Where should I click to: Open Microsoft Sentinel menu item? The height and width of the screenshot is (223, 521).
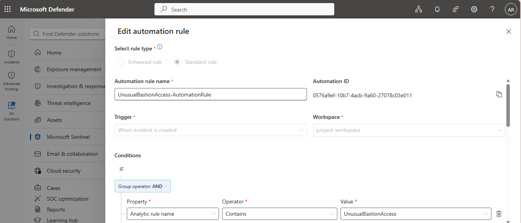[69, 137]
